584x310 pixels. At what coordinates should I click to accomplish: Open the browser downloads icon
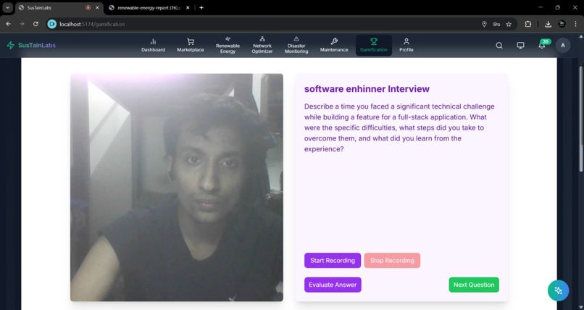548,24
